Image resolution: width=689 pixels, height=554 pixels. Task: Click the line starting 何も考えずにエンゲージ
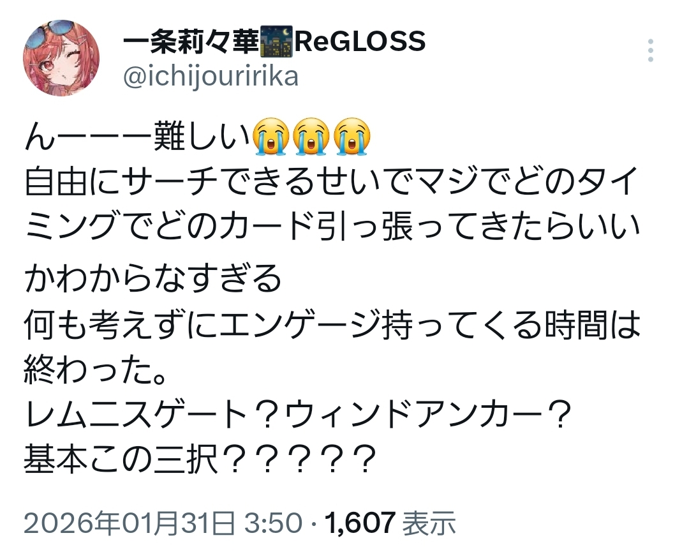[332, 324]
